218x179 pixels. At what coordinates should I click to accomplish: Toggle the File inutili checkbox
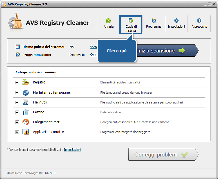17,102
